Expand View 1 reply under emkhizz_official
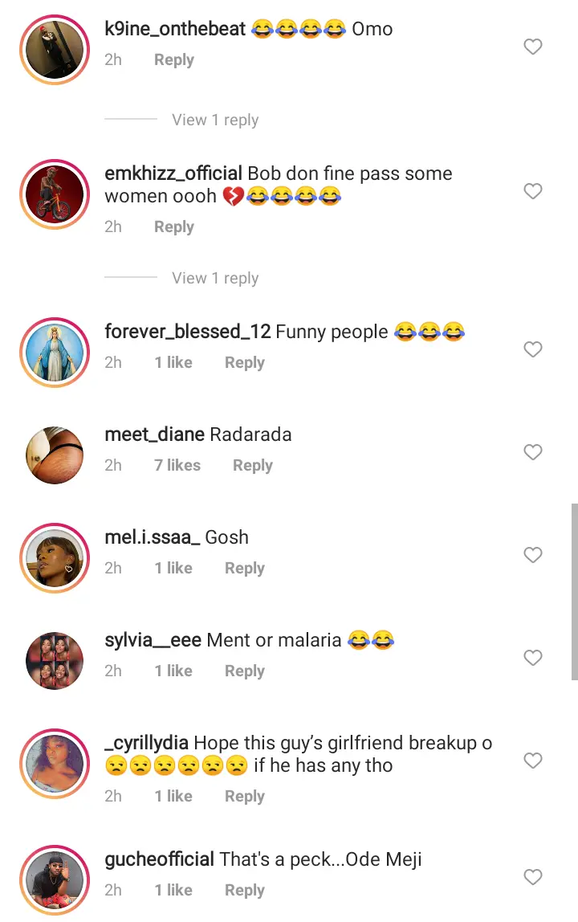 click(215, 278)
